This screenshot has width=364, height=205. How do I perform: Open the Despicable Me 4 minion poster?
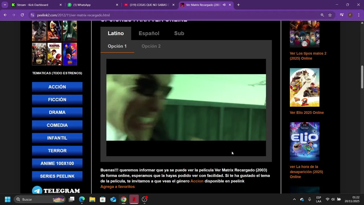[70, 54]
